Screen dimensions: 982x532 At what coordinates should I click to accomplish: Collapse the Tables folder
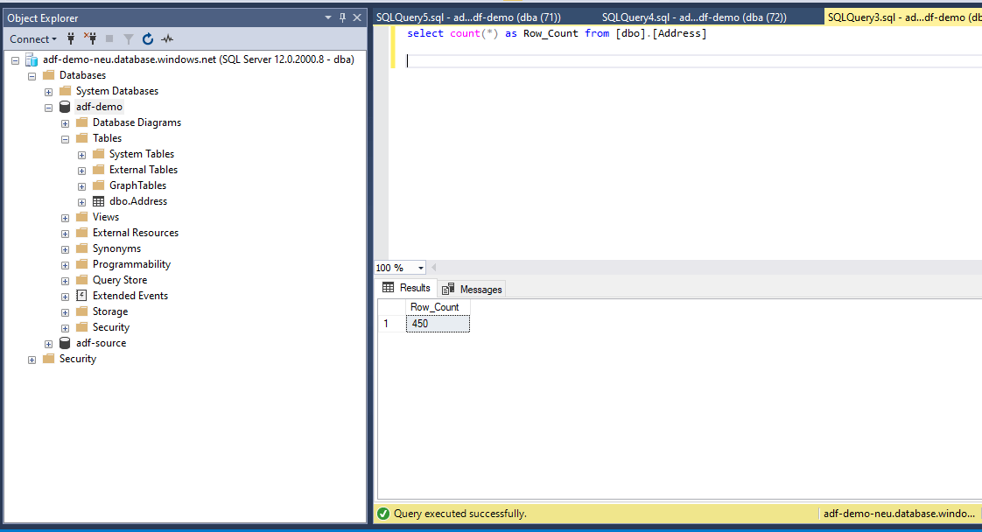(x=65, y=139)
